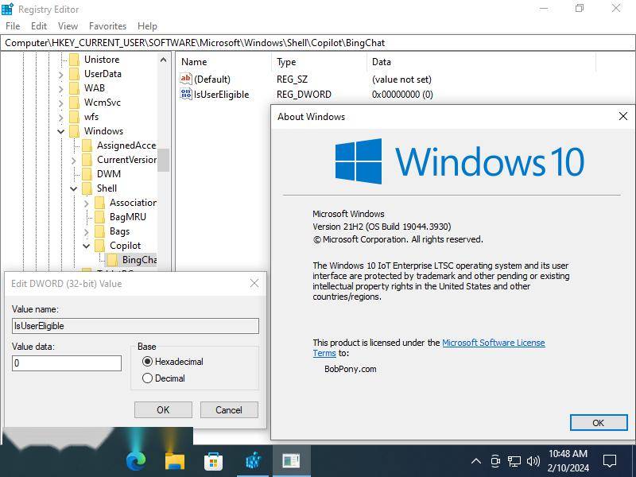636x477 pixels.
Task: Click the tree scrollbar up arrow
Action: (x=163, y=60)
